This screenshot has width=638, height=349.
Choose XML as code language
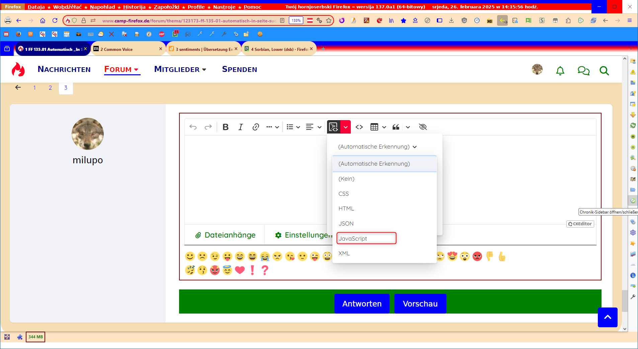(385, 253)
